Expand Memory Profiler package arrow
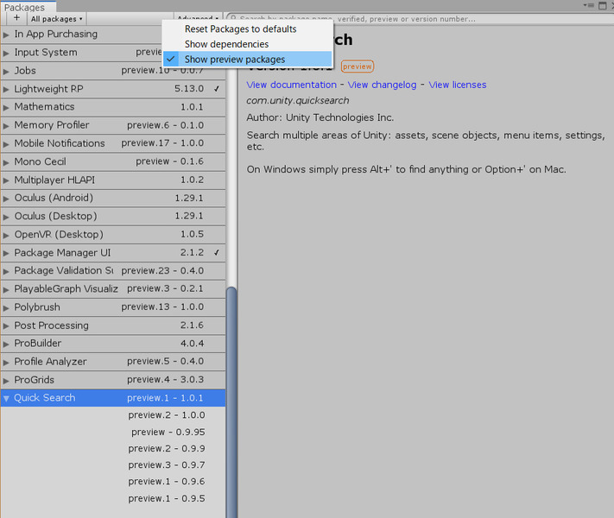Screen dimensions: 614x518 pos(6,126)
